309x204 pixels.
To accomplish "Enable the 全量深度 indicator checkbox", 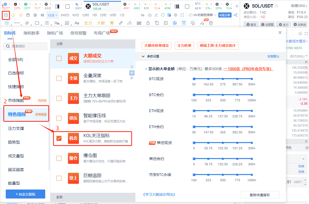I will click(59, 78).
